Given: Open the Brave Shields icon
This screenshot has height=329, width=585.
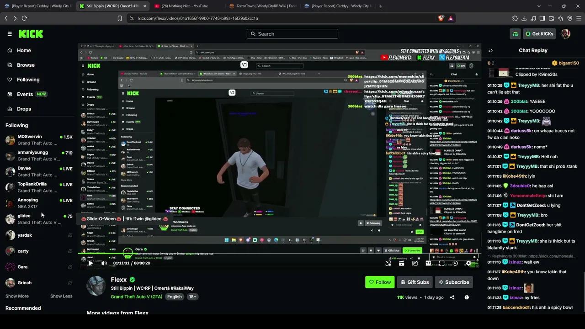Looking at the screenshot, I should (x=441, y=18).
